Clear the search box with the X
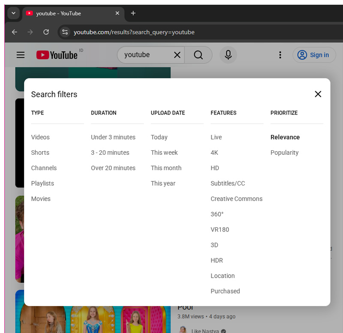The height and width of the screenshot is (333, 343). (177, 55)
